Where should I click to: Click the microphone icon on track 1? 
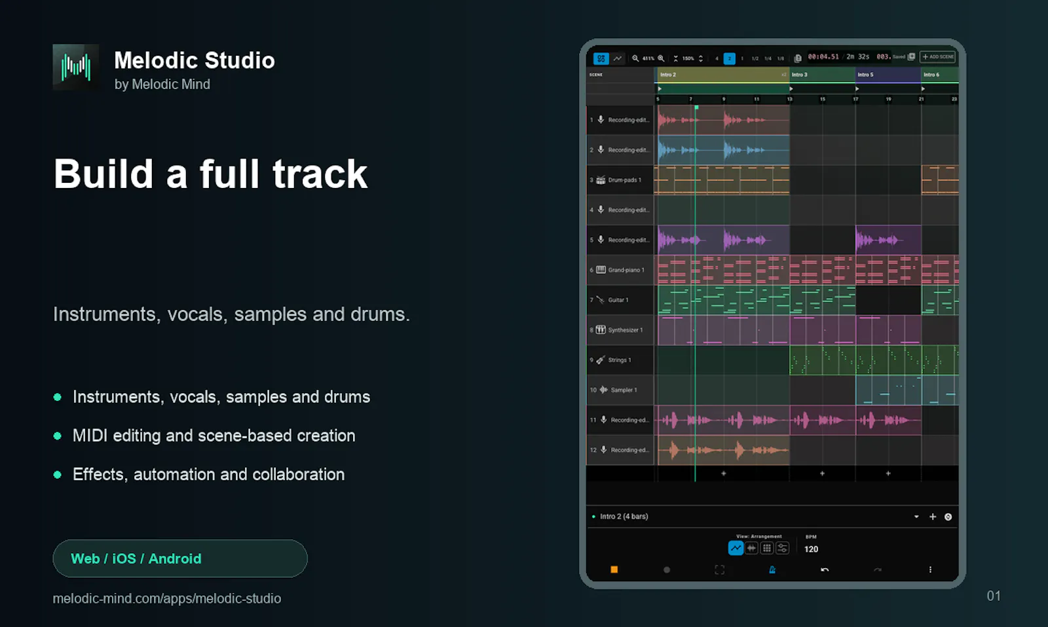point(601,120)
